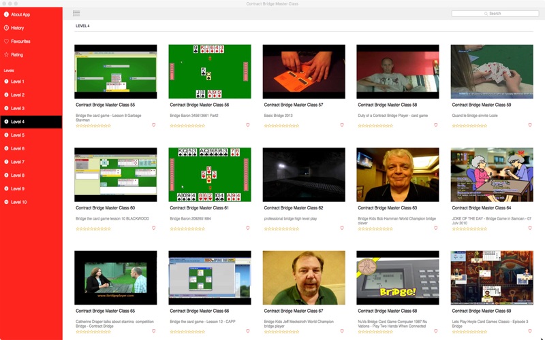The image size is (545, 340).
Task: Open the History section
Action: [x=31, y=28]
